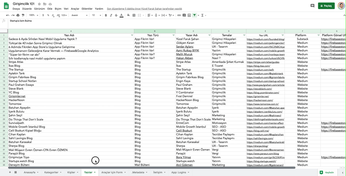Open vertical align options
The width and height of the screenshot is (346, 176).
pos(157,15)
